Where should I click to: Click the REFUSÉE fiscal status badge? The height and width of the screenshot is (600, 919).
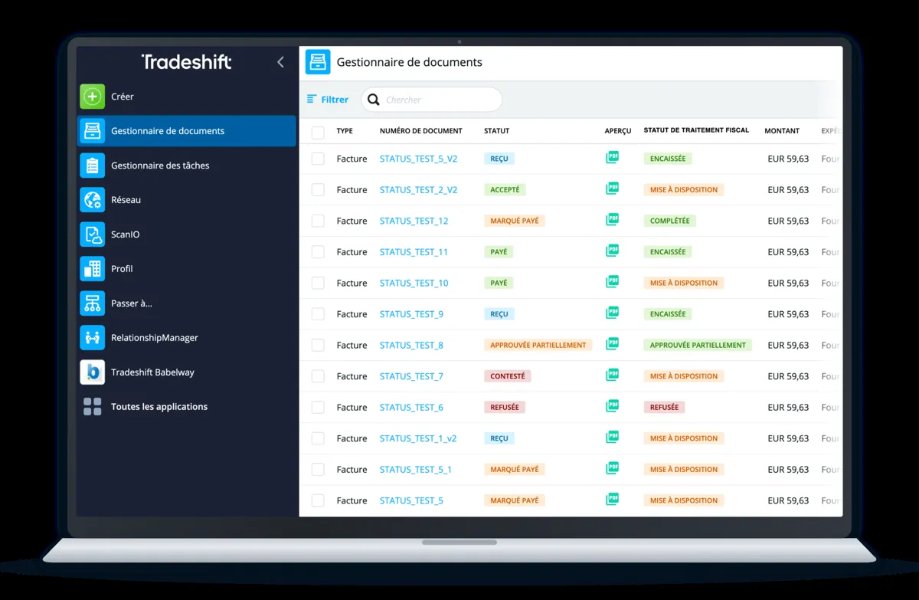coord(665,407)
